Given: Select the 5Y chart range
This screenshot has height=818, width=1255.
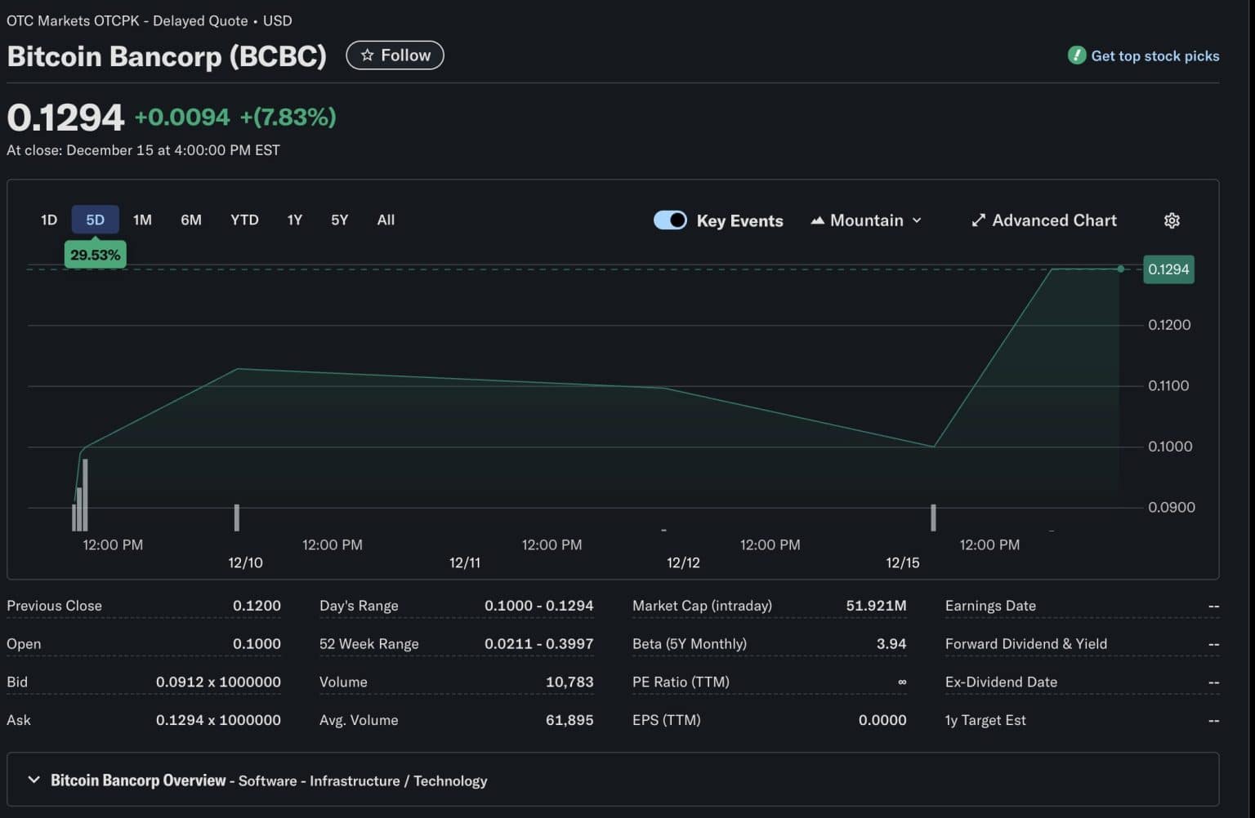Looking at the screenshot, I should [339, 220].
